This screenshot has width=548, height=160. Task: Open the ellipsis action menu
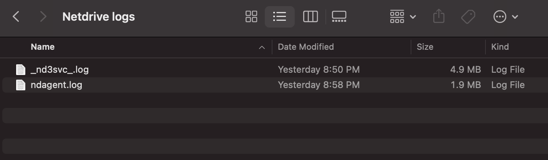click(505, 16)
